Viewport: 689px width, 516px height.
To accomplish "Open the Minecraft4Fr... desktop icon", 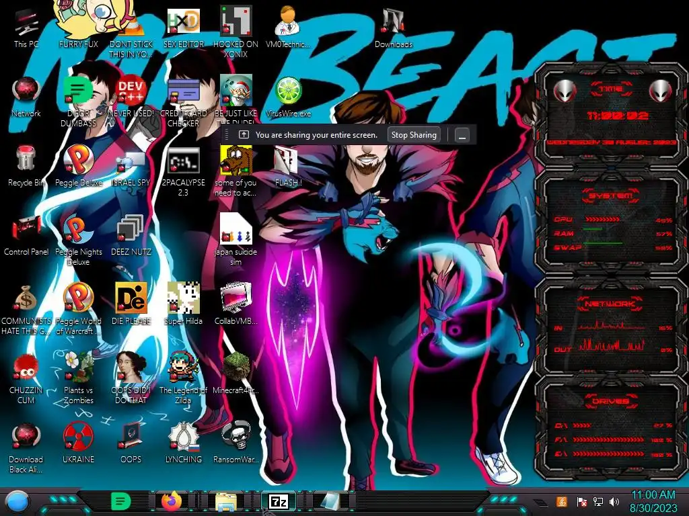I will coord(236,372).
